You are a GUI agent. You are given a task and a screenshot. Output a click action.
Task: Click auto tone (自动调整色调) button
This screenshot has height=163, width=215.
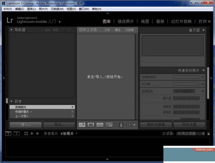tap(184, 91)
